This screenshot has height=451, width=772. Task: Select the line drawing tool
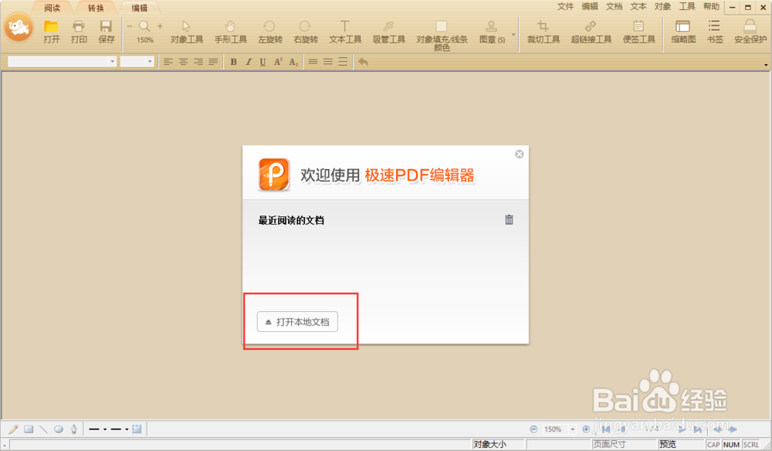[x=43, y=429]
